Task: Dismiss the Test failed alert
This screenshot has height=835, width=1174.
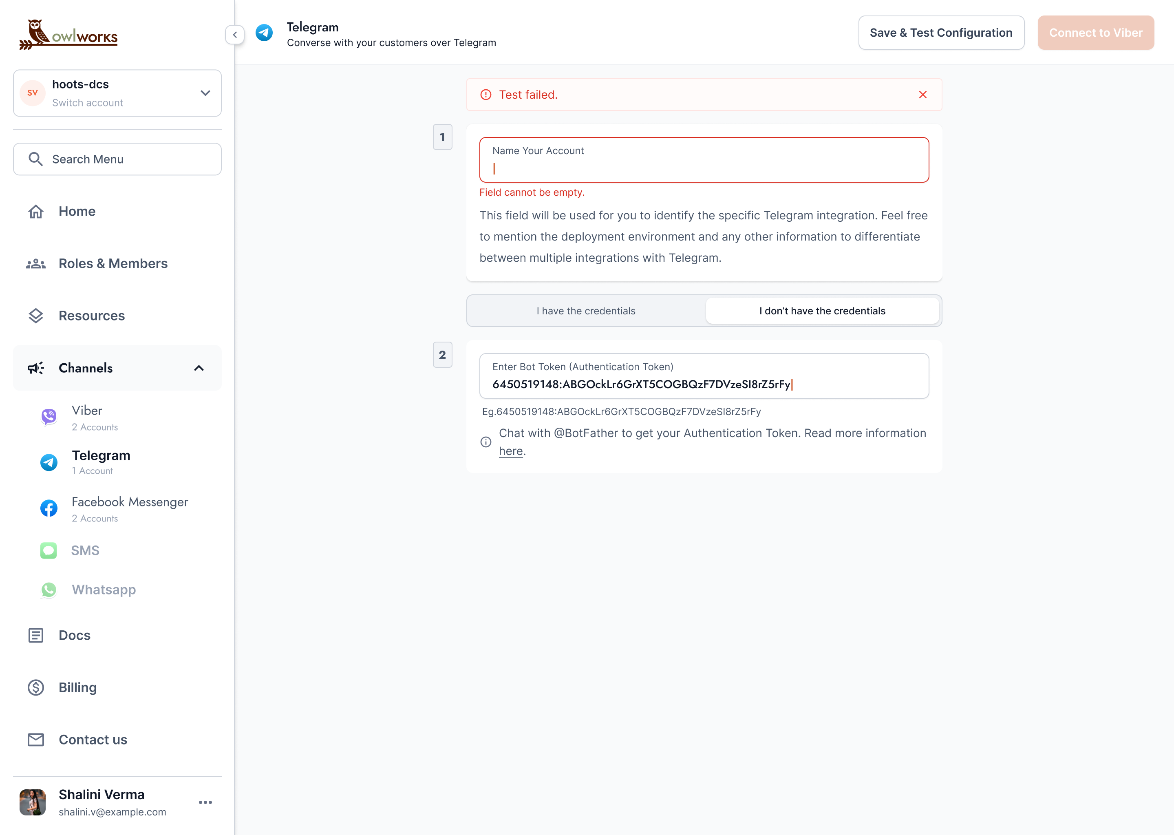Action: (x=922, y=95)
